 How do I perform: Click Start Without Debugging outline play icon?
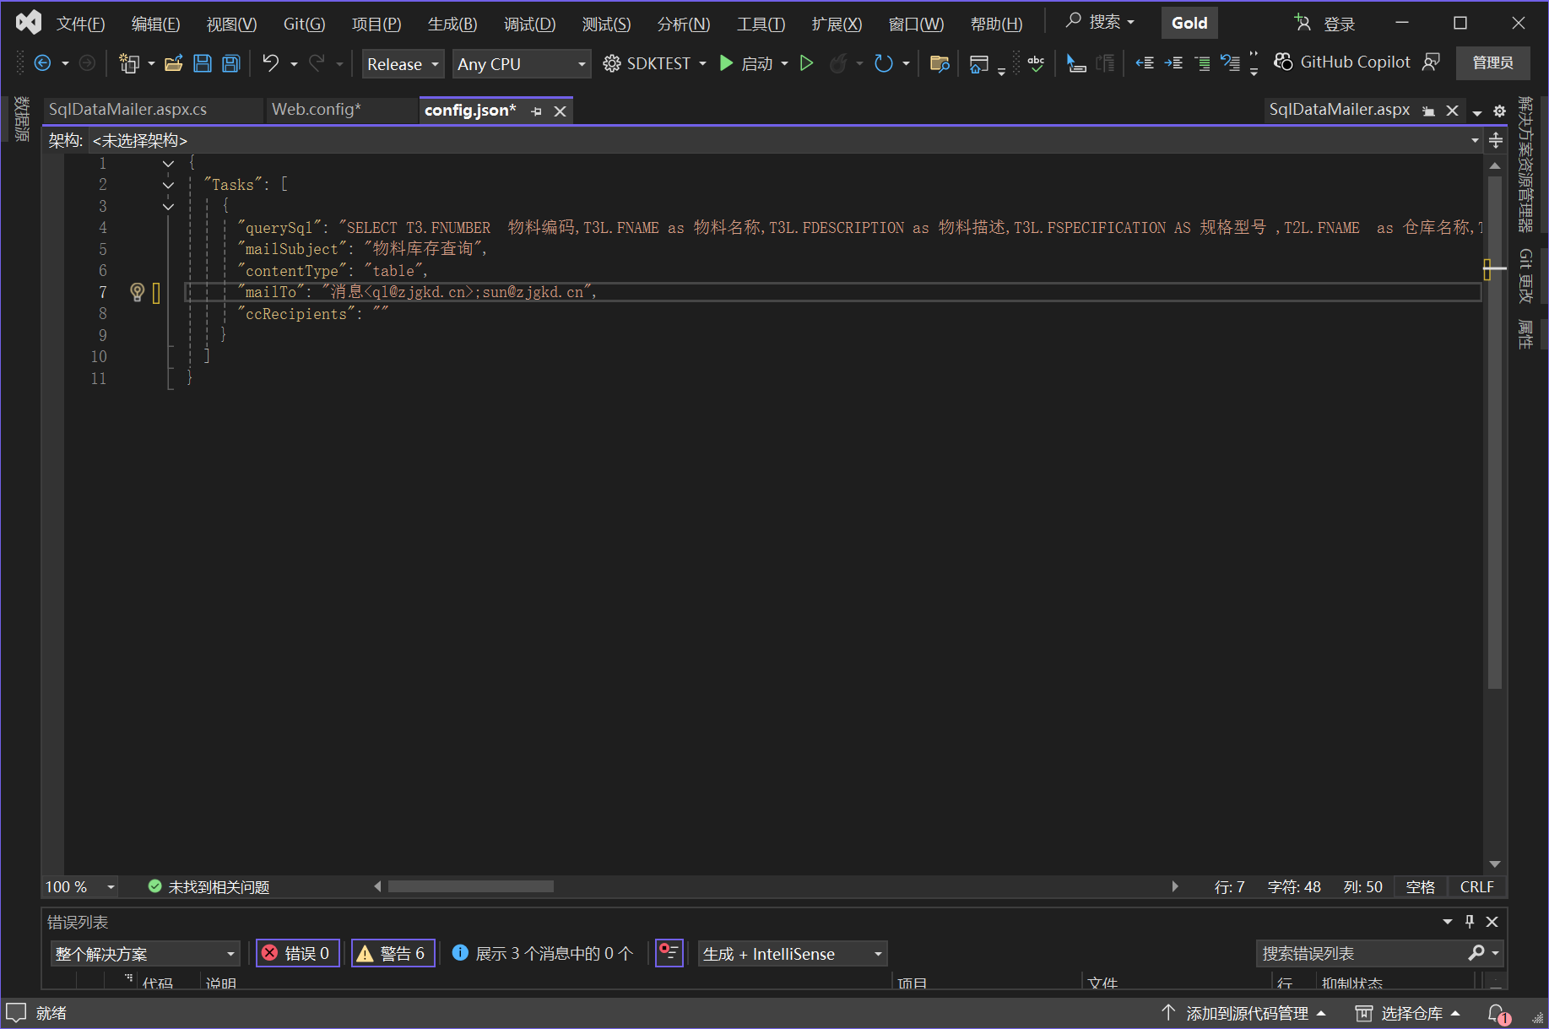tap(806, 63)
